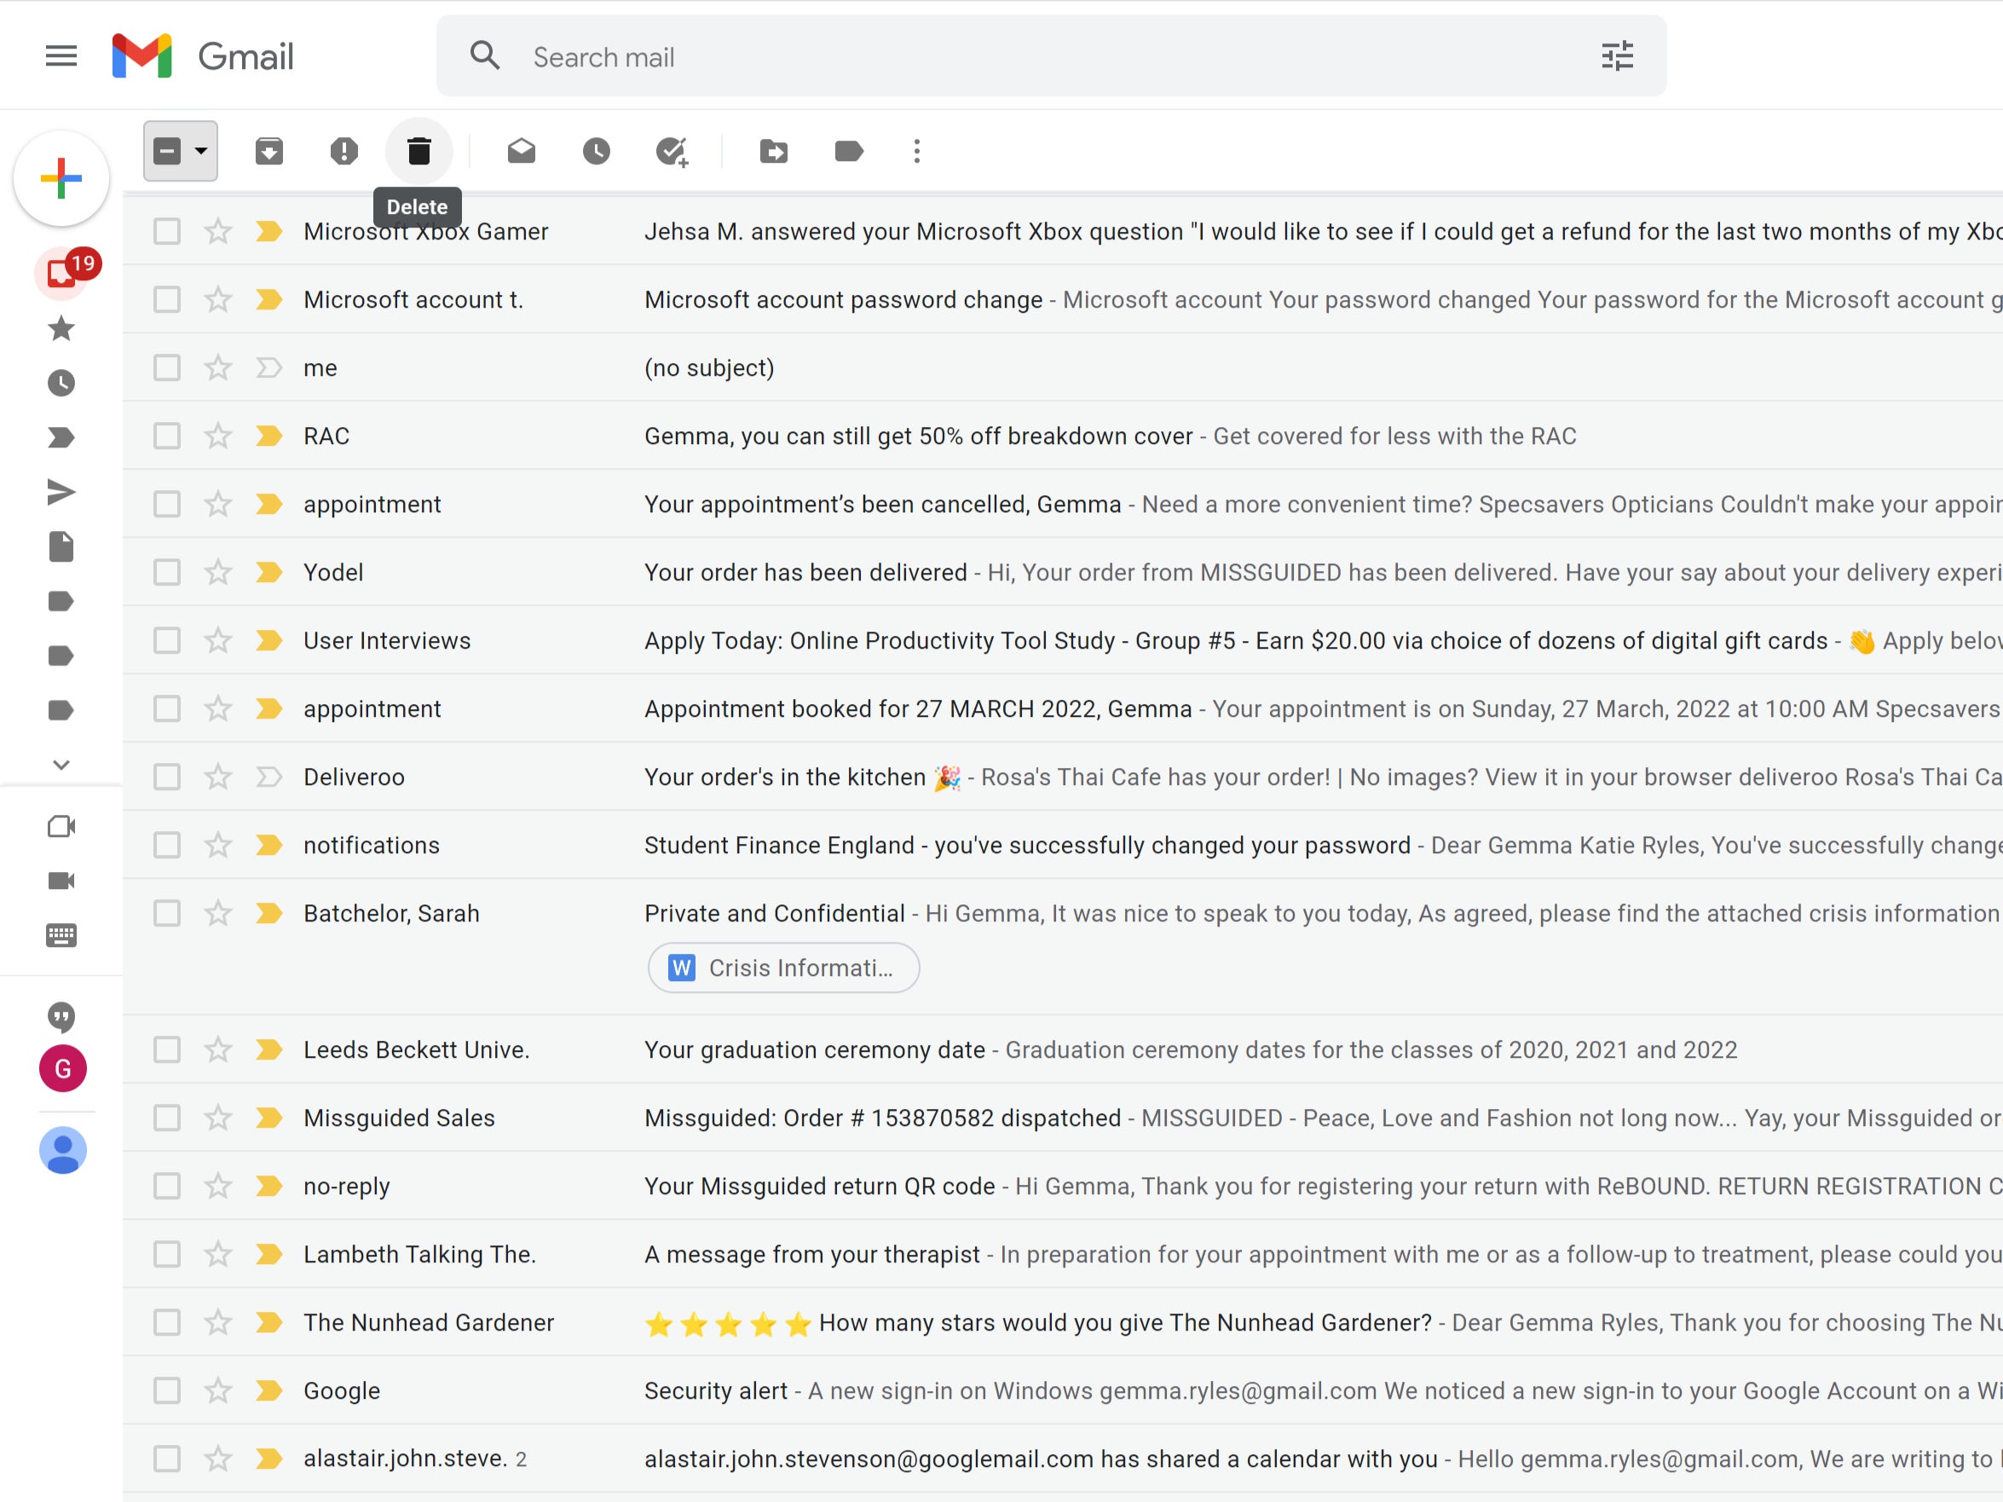Open the main menu hamburger icon
The image size is (2003, 1502).
61,56
